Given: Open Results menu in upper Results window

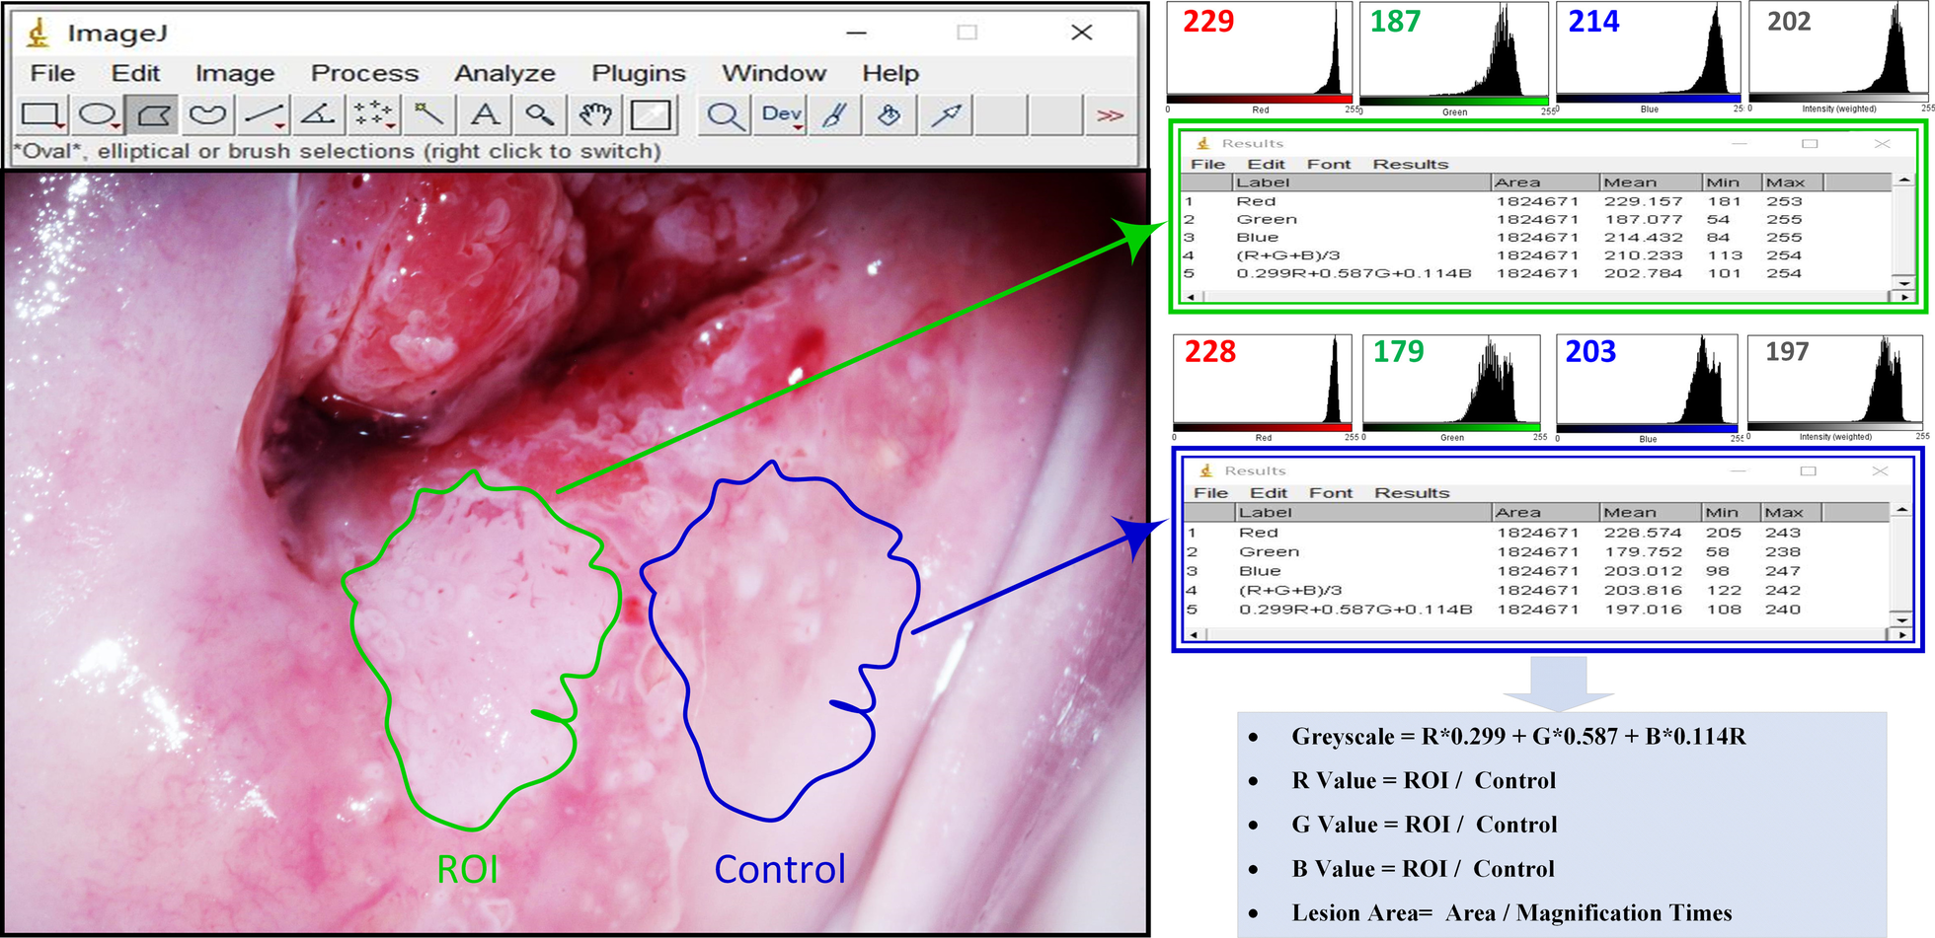Looking at the screenshot, I should 1410,165.
